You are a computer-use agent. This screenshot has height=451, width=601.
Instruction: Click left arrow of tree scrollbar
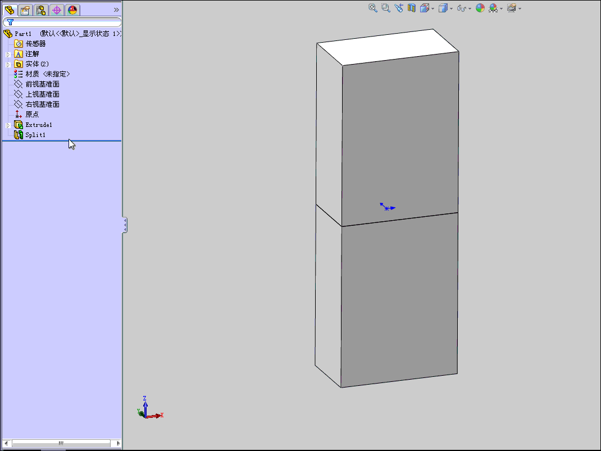coord(6,443)
